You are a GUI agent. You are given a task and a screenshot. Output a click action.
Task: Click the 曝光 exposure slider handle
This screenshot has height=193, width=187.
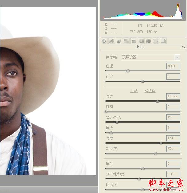pyautogui.click(x=157, y=101)
